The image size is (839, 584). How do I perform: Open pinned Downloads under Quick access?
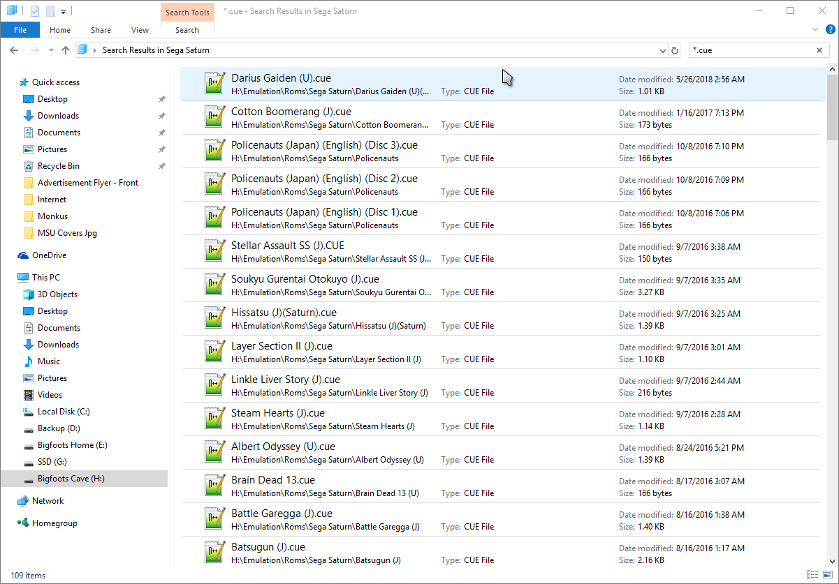(58, 116)
